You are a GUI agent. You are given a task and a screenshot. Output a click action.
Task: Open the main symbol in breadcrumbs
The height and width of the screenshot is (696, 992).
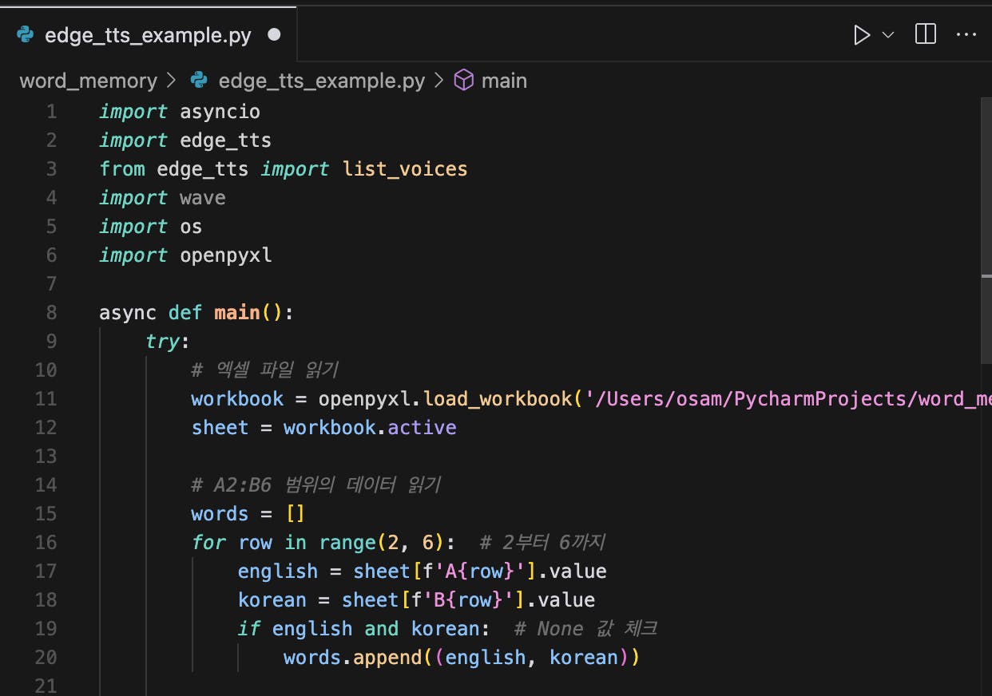pos(504,81)
